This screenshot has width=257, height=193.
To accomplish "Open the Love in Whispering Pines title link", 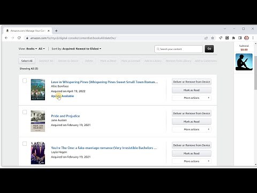I will [104, 82].
